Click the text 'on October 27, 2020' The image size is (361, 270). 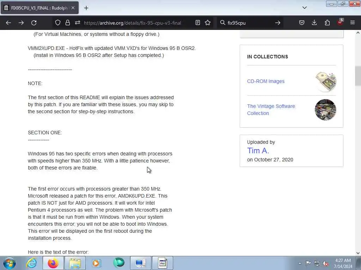(x=270, y=160)
